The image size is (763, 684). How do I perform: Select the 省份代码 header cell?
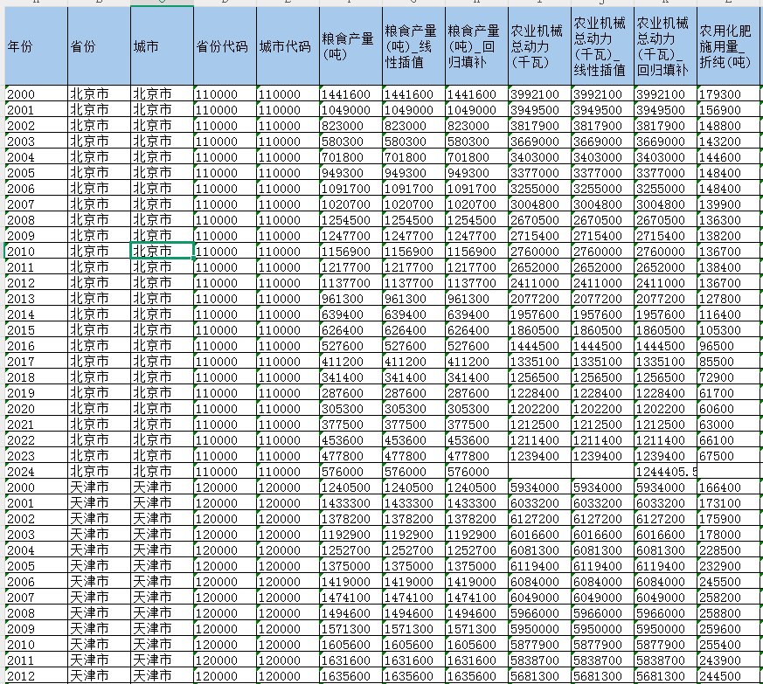coord(225,47)
